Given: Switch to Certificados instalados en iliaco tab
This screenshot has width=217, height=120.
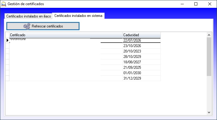Looking at the screenshot, I should click(28, 16).
